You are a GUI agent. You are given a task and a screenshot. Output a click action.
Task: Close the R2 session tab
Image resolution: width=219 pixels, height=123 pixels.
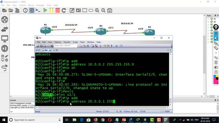click(x=50, y=50)
